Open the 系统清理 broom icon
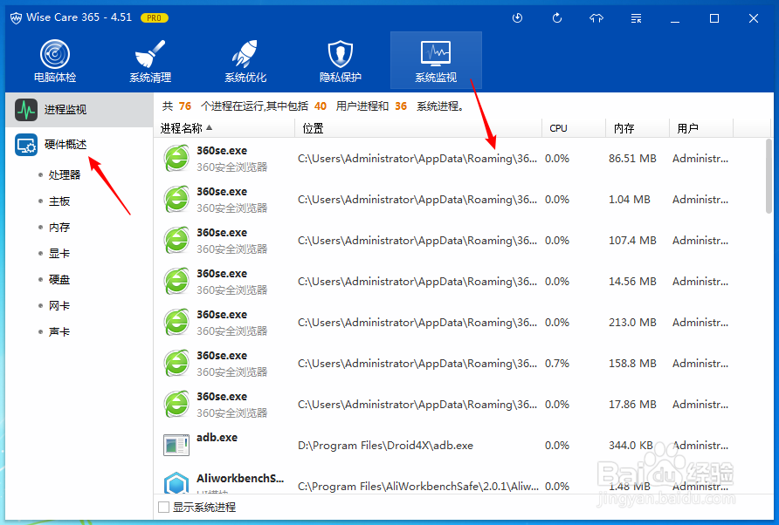 150,54
